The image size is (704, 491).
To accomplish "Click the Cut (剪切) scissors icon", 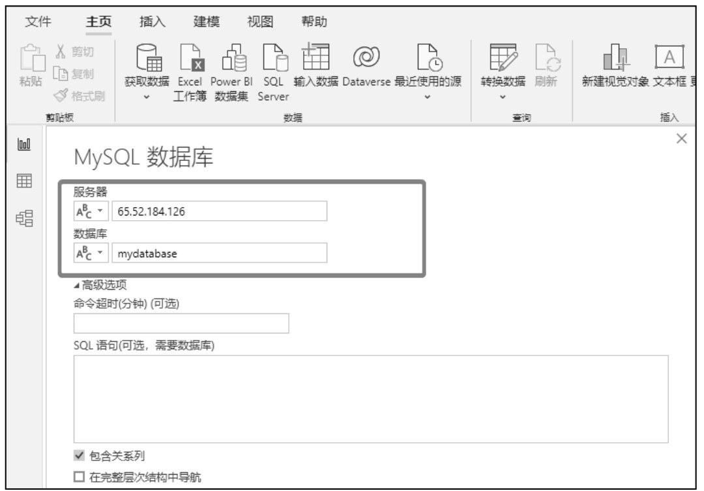I will coord(61,51).
